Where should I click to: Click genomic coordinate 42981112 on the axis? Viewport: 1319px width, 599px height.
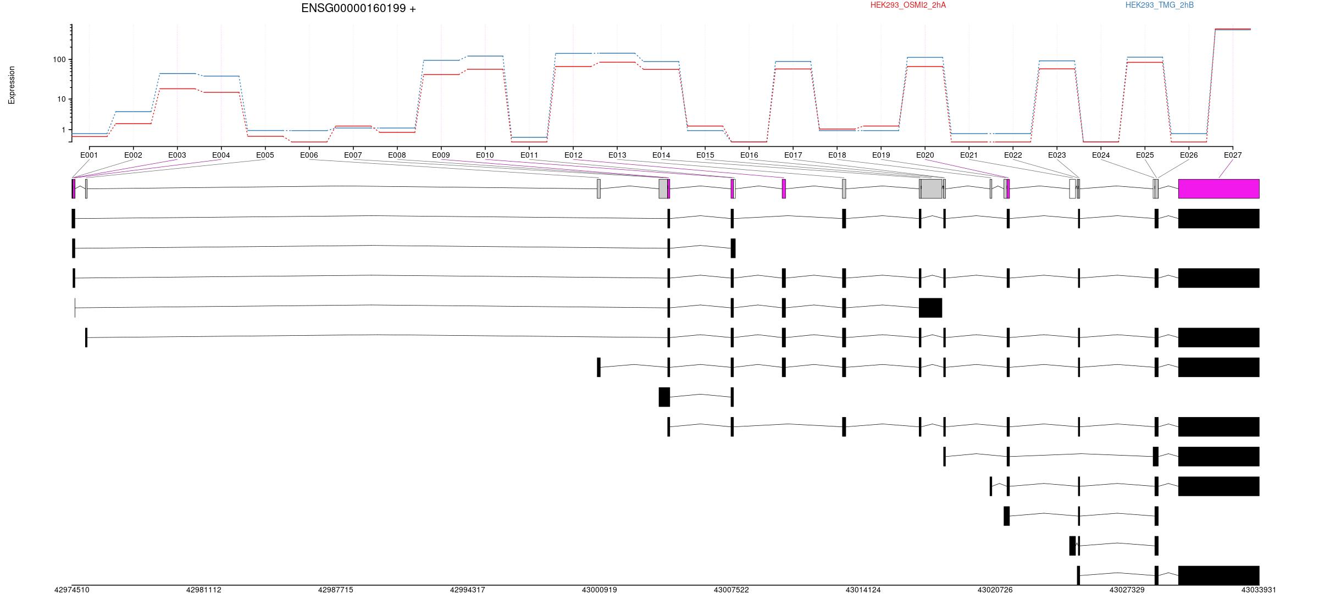204,590
